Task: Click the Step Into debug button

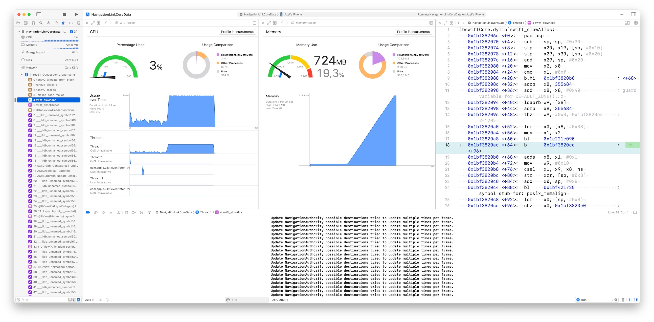Action: (x=111, y=212)
